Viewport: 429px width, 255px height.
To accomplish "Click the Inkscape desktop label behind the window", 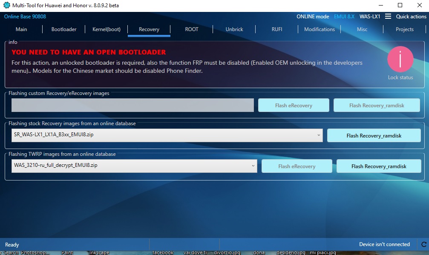I will point(99,252).
